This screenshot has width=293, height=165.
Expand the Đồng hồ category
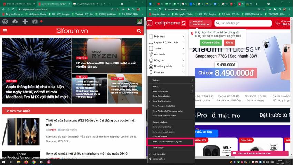coord(166,60)
